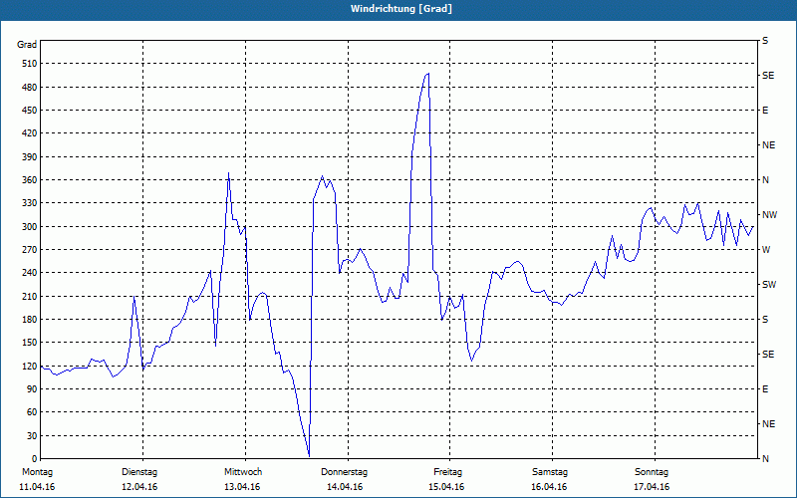Click the highest peak of the blue line
797x498 pixels.
tap(427, 74)
